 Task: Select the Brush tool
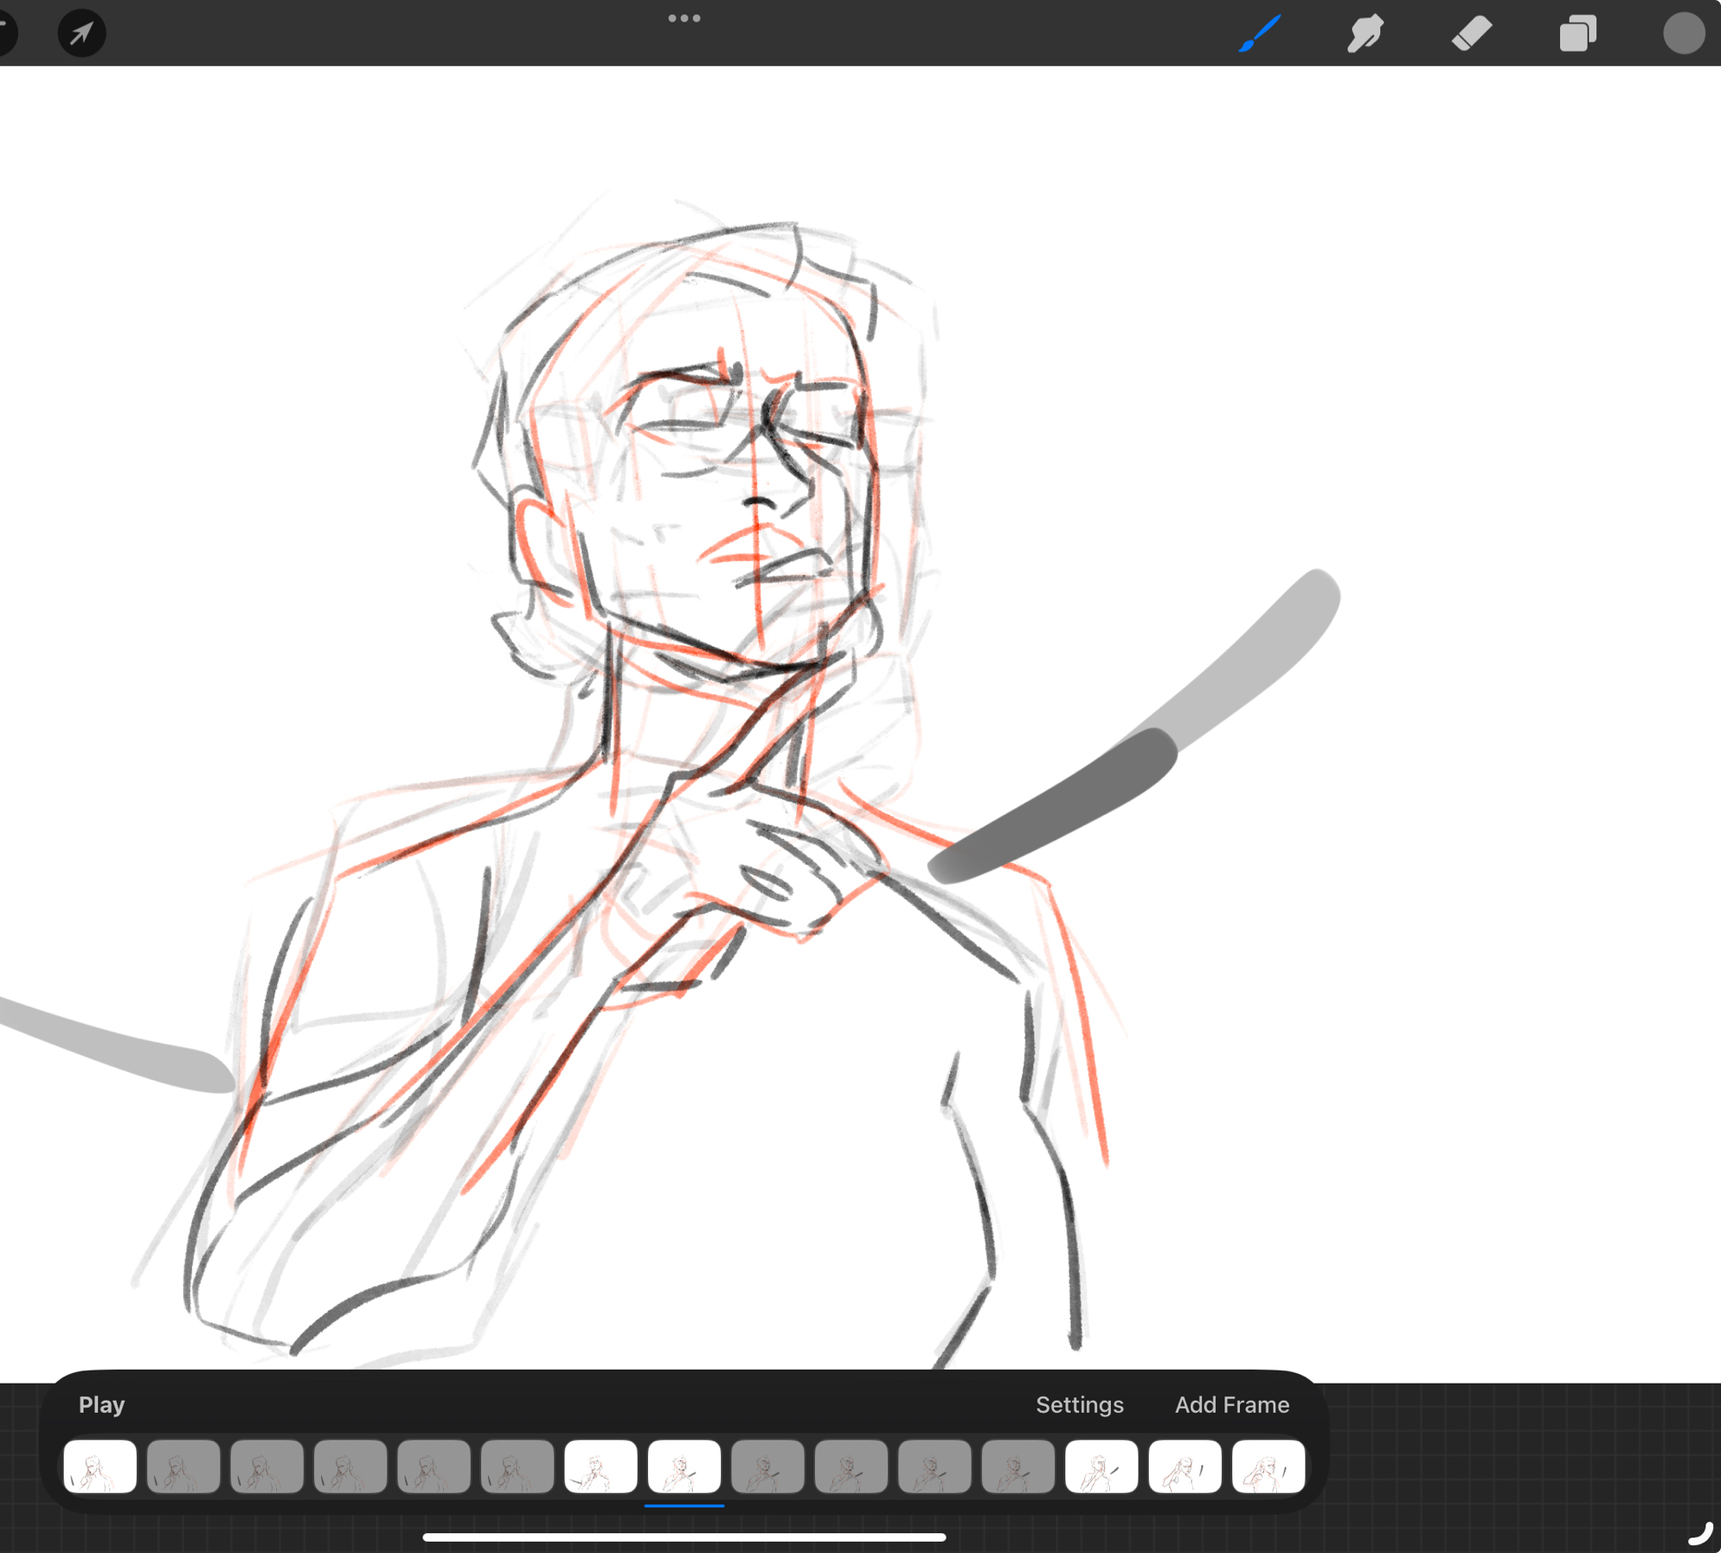click(x=1259, y=34)
